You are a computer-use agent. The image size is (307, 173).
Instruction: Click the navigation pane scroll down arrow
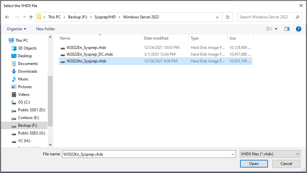coord(50,145)
